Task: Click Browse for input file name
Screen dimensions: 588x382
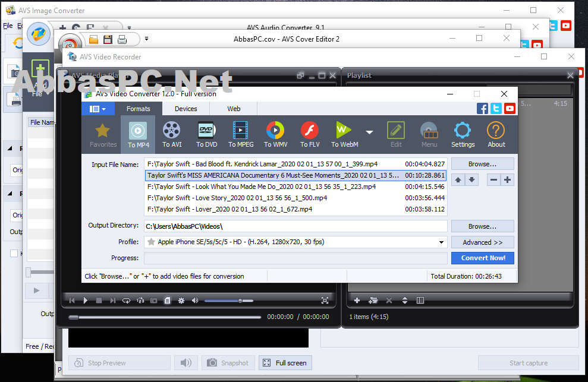Action: pyautogui.click(x=482, y=164)
